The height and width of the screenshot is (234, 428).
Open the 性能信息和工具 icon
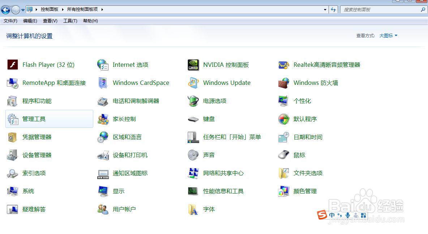(193, 191)
